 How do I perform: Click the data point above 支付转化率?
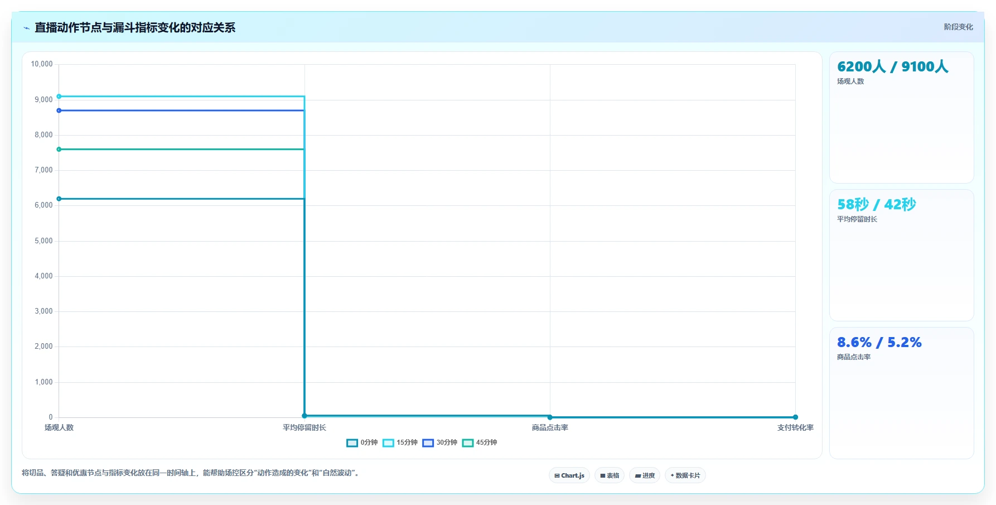pyautogui.click(x=795, y=417)
